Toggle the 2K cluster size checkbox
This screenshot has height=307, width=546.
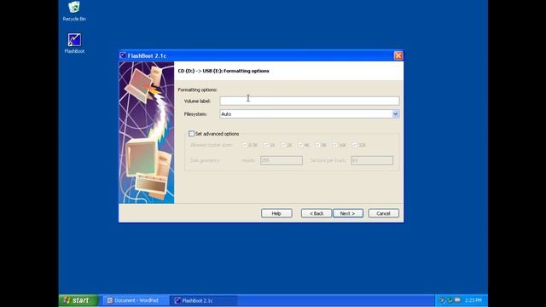pyautogui.click(x=283, y=145)
